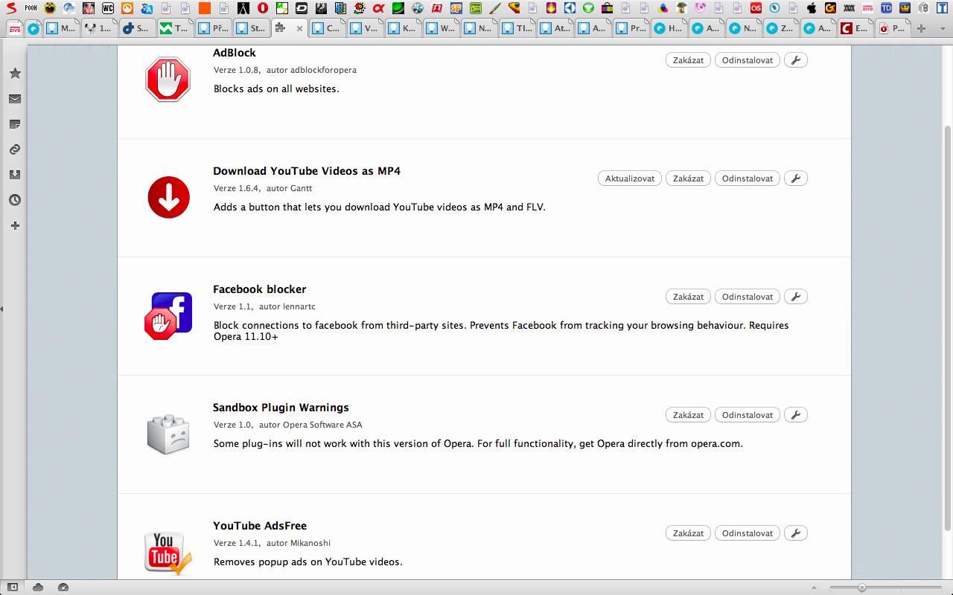Uninstall Facebook blocker extension
Image resolution: width=953 pixels, height=595 pixels.
(x=747, y=297)
